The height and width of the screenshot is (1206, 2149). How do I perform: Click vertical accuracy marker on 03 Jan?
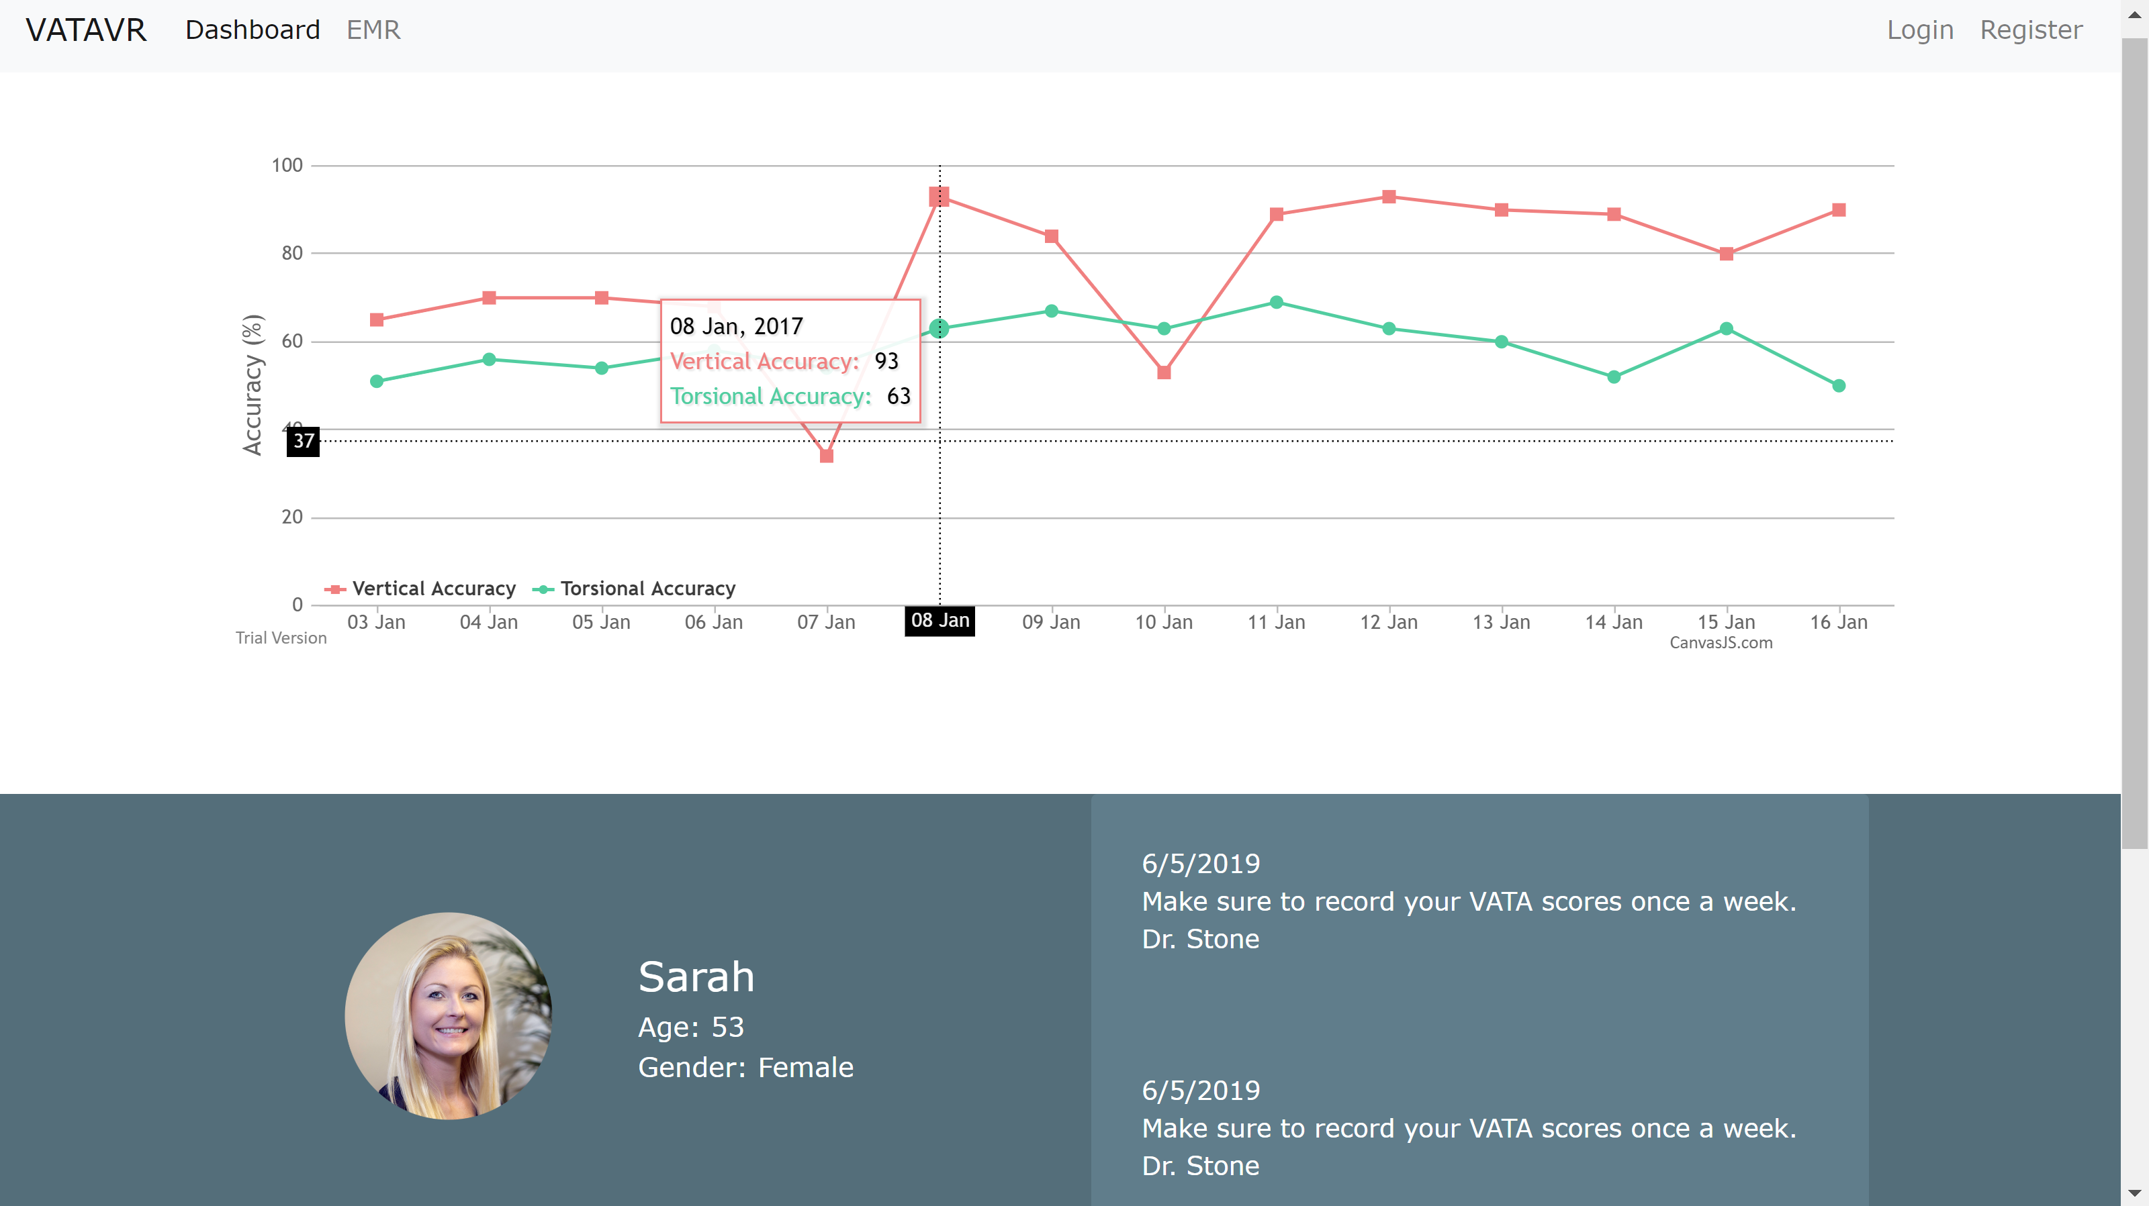tap(376, 320)
